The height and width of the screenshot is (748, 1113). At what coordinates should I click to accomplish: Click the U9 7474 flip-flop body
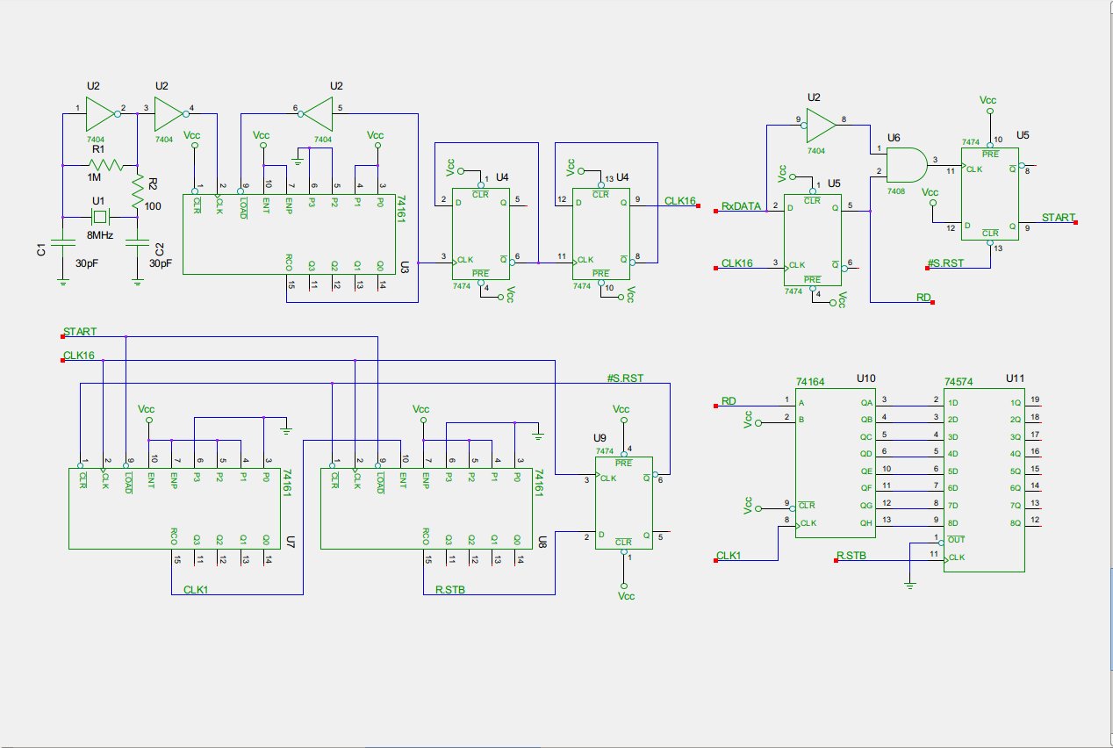pyautogui.click(x=624, y=507)
